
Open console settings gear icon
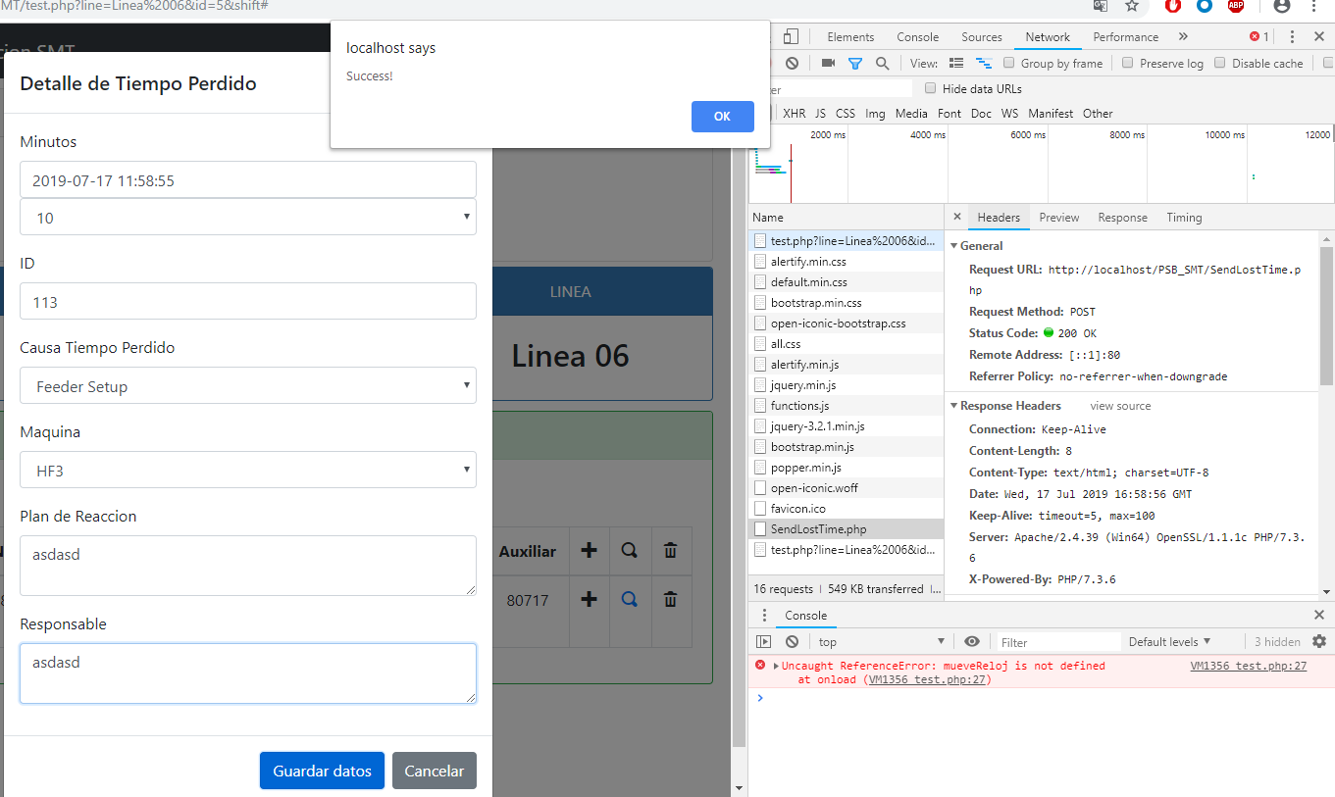(x=1319, y=641)
